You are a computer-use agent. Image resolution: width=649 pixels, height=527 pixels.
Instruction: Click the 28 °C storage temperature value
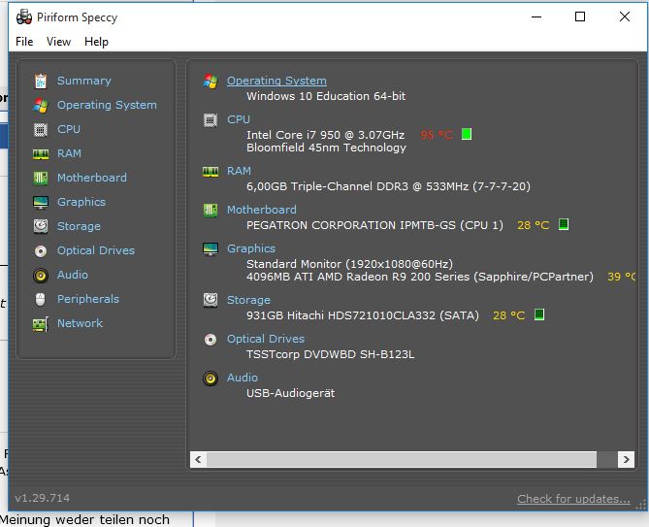[508, 315]
